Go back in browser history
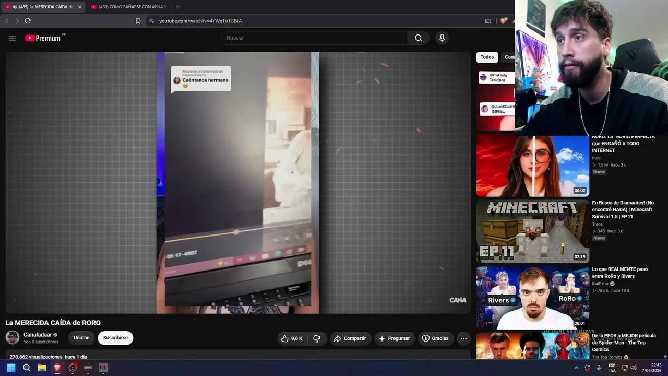 (x=7, y=21)
